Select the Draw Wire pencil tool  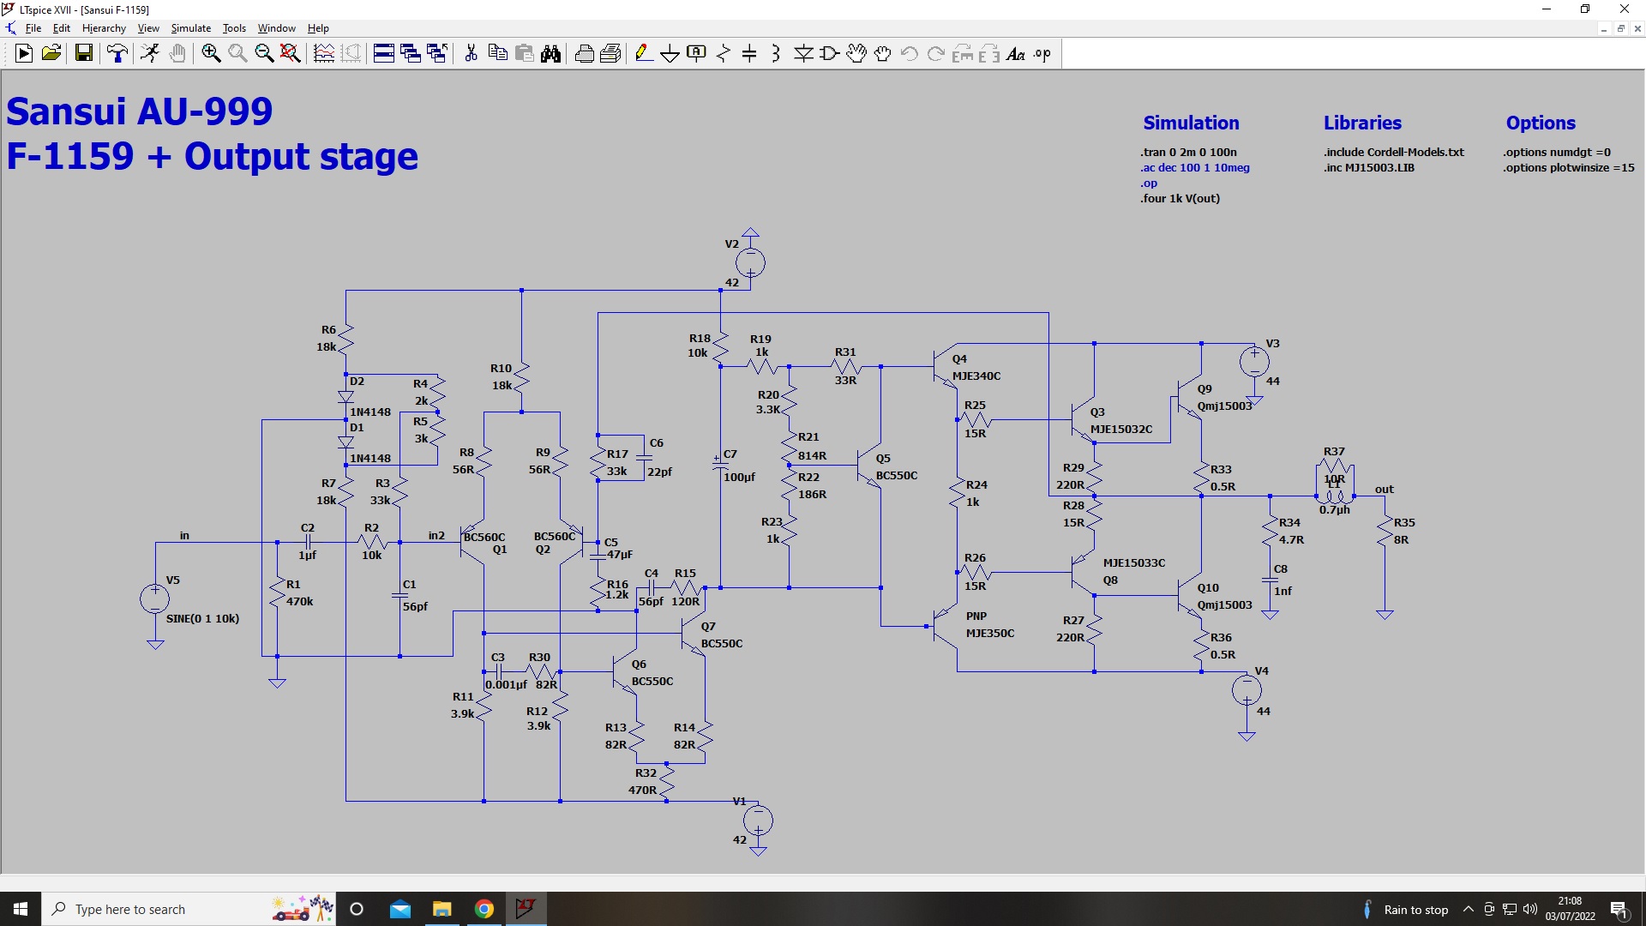click(644, 54)
